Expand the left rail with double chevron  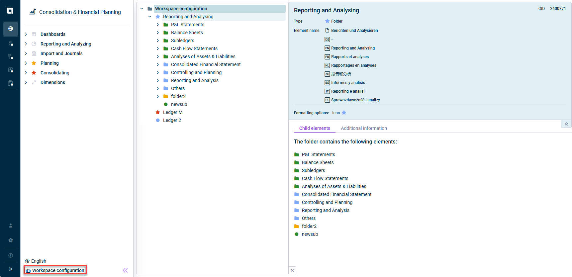point(11,269)
